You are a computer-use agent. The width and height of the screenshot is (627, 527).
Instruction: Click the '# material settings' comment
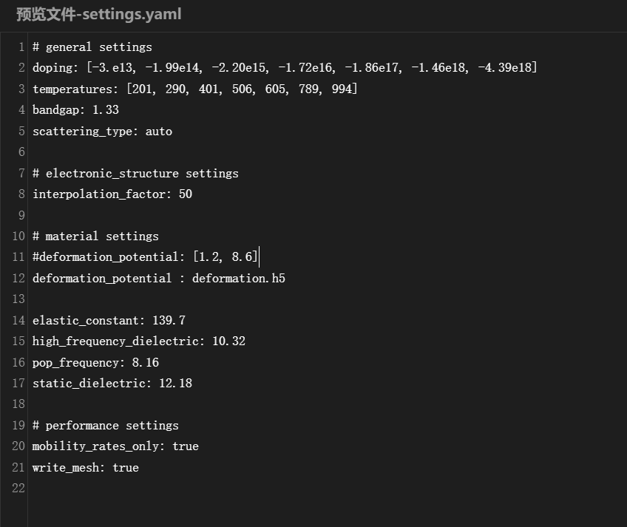[x=95, y=237]
